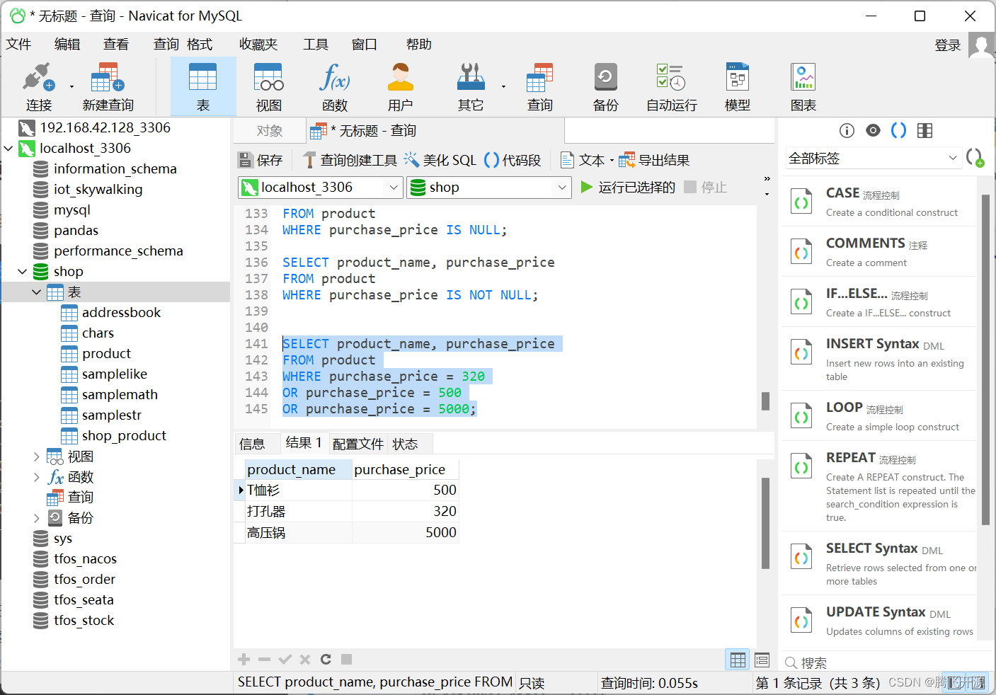The width and height of the screenshot is (996, 695).
Task: Open the 模型 model toolbar icon
Action: coord(738,86)
